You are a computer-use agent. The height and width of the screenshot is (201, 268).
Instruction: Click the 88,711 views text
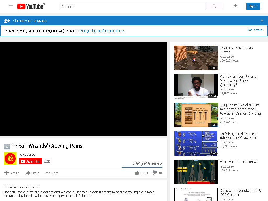pyautogui.click(x=228, y=146)
